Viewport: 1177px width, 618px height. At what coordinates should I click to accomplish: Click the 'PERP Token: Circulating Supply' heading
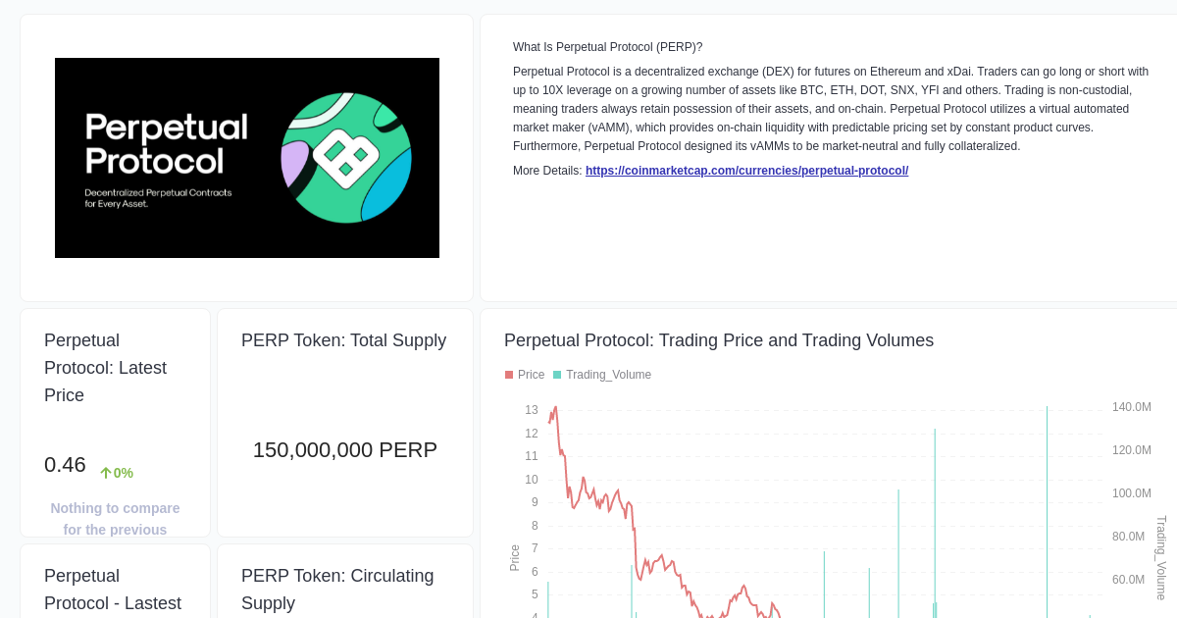pyautogui.click(x=337, y=589)
